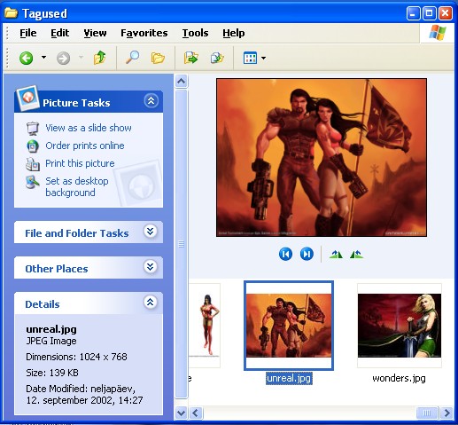Click the unreal.jpg filename label
Image resolution: width=458 pixels, height=425 pixels.
[289, 379]
